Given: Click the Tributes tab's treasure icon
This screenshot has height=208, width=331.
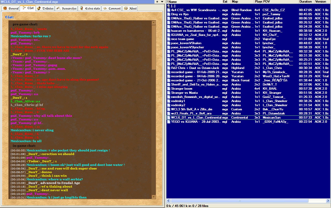Looking at the screenshot, I should [39, 8].
